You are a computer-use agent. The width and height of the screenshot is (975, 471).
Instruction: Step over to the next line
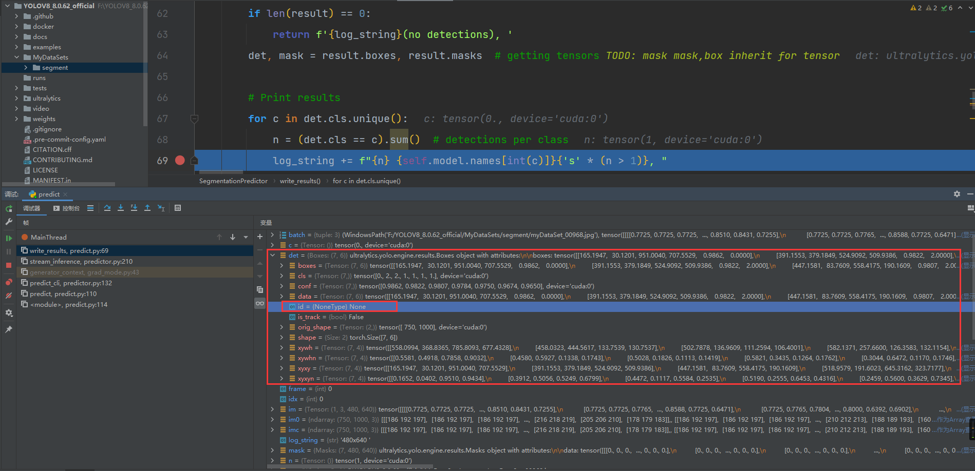click(x=107, y=208)
